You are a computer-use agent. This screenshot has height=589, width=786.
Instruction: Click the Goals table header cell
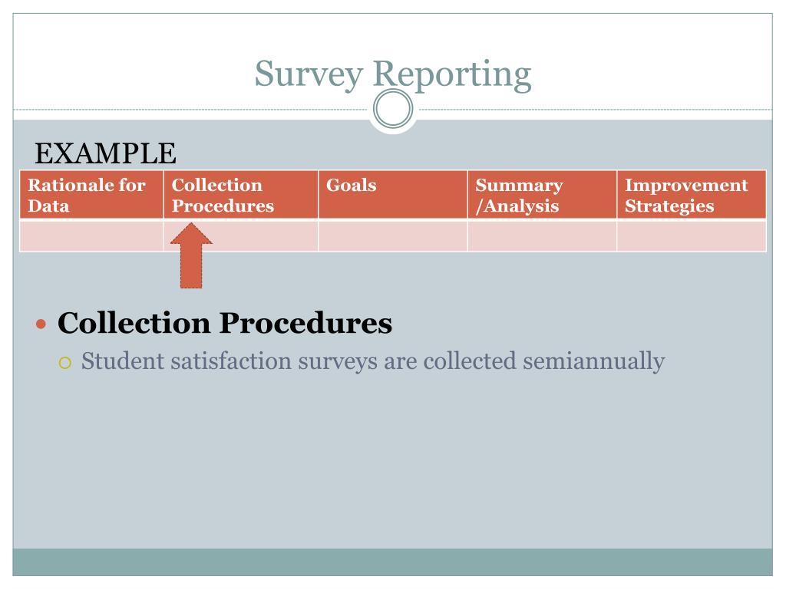(393, 195)
